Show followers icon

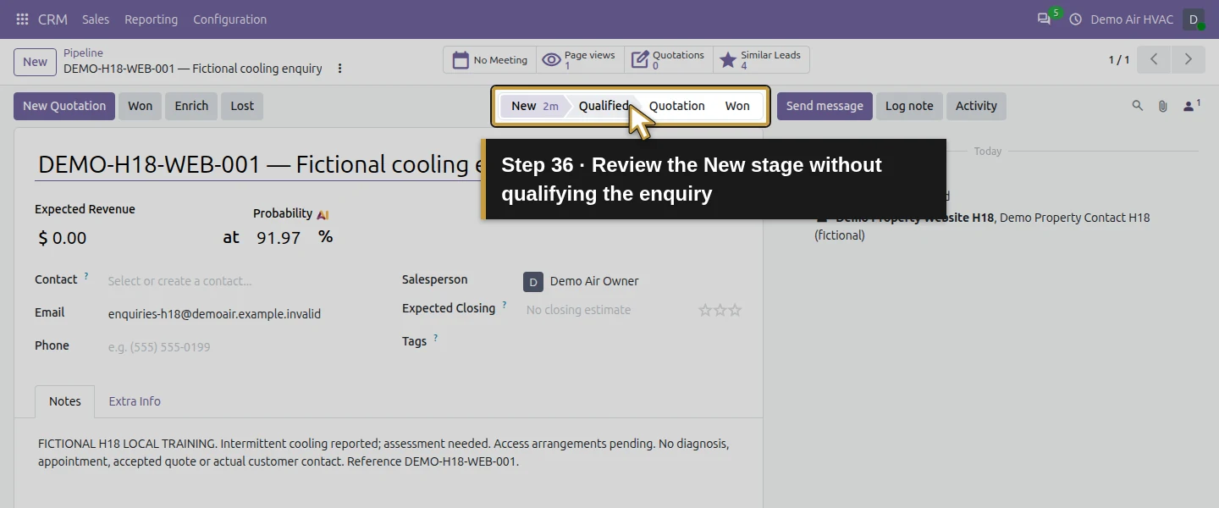pos(1192,106)
